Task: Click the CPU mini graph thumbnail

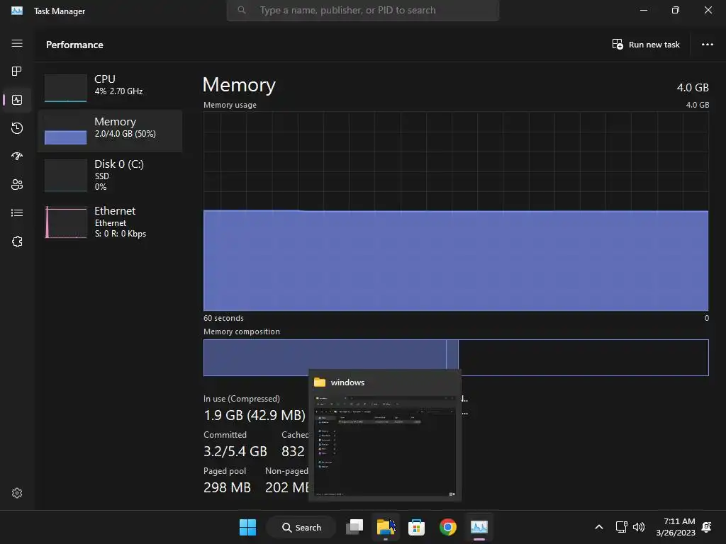Action: [x=66, y=88]
